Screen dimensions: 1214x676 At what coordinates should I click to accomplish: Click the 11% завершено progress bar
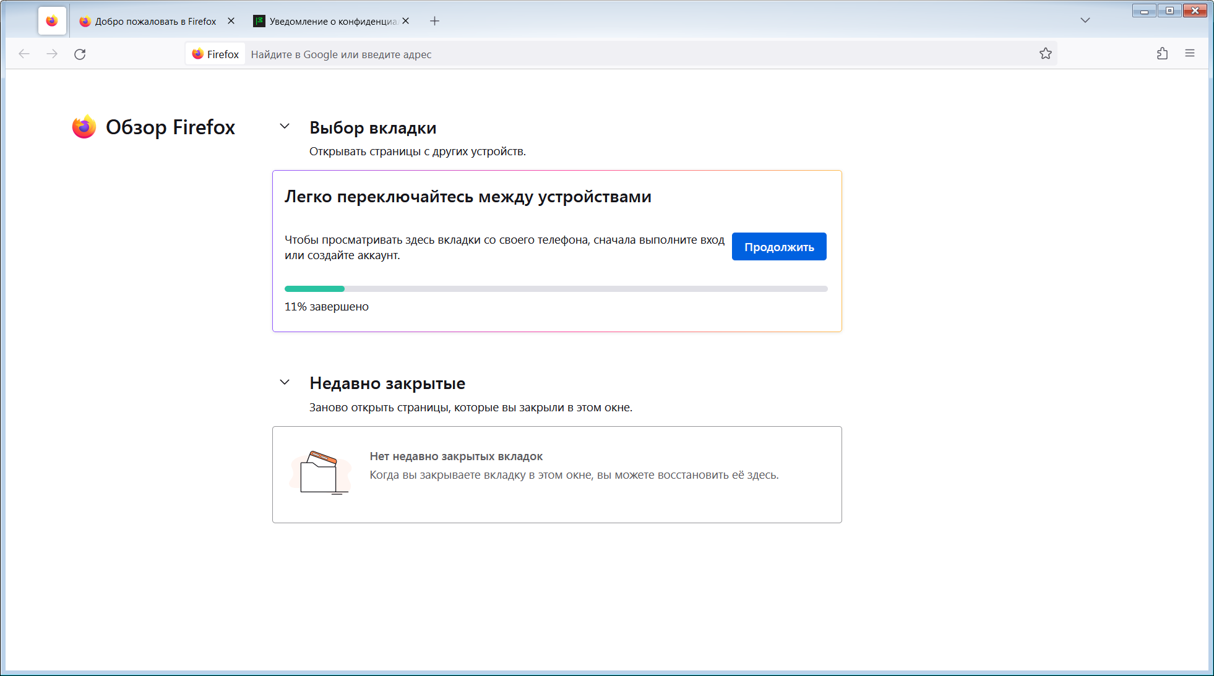coord(556,289)
